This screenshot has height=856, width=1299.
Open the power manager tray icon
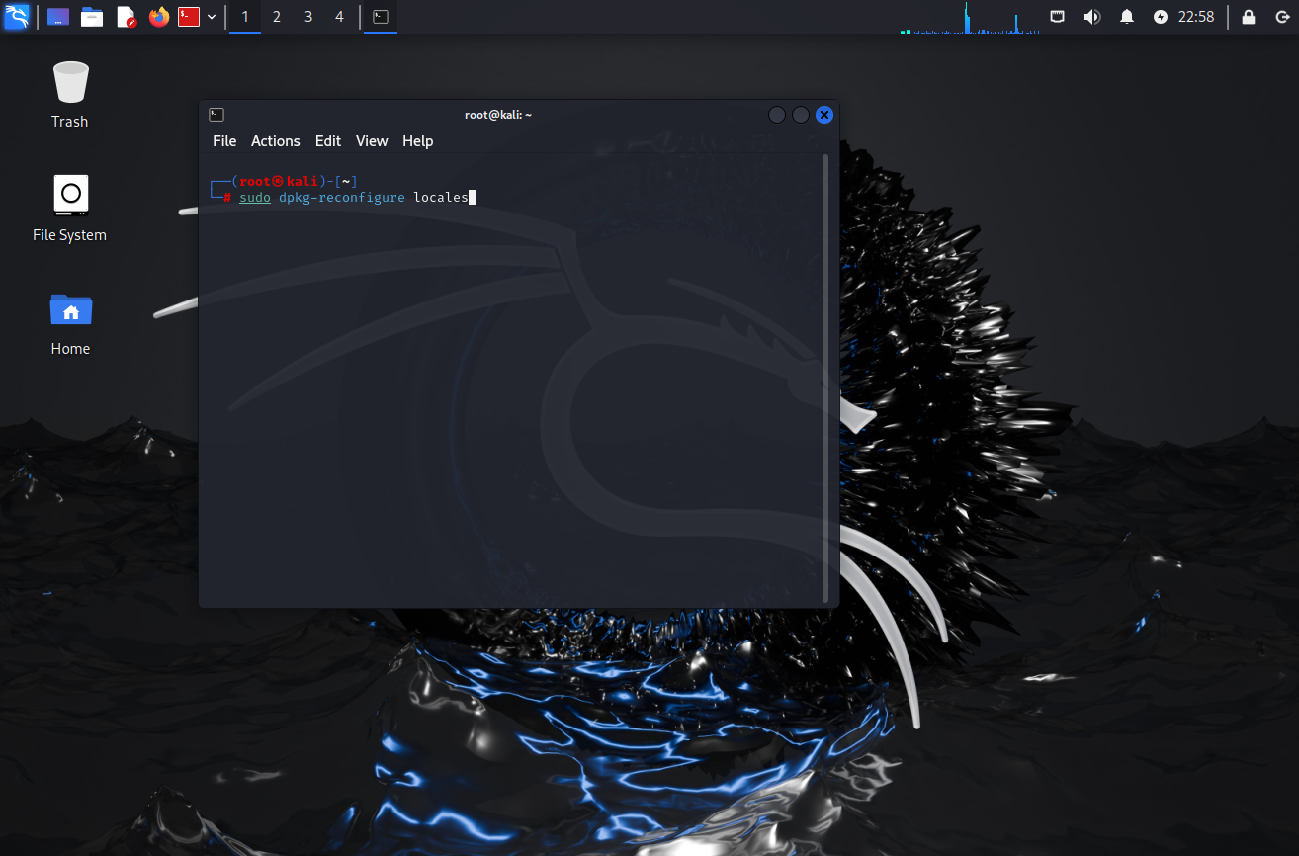pos(1161,17)
